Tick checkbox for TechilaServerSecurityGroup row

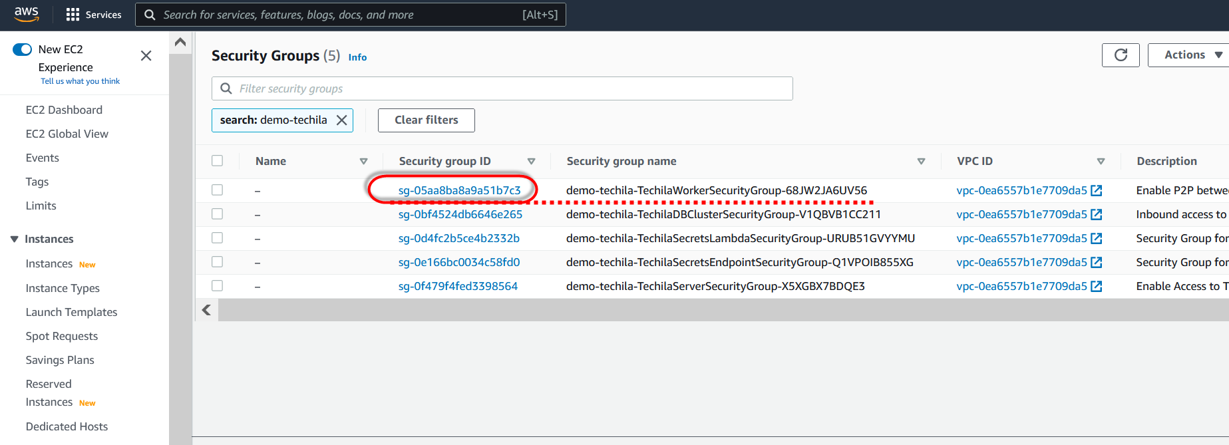[x=218, y=286]
